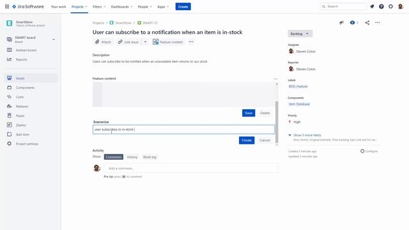Open the Apps menu
Viewport: 409px width, 230px height.
(163, 7)
